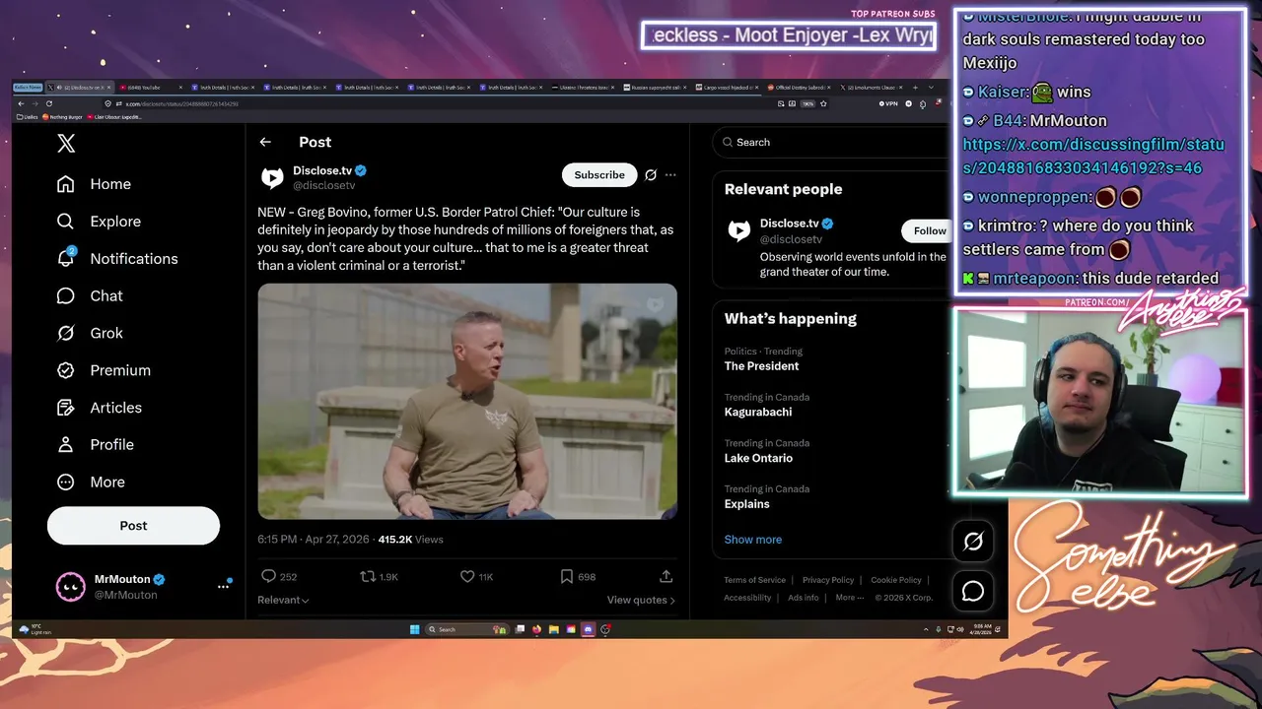The height and width of the screenshot is (709, 1262).
Task: Switch to the YouTube browser tab
Action: coord(151,88)
